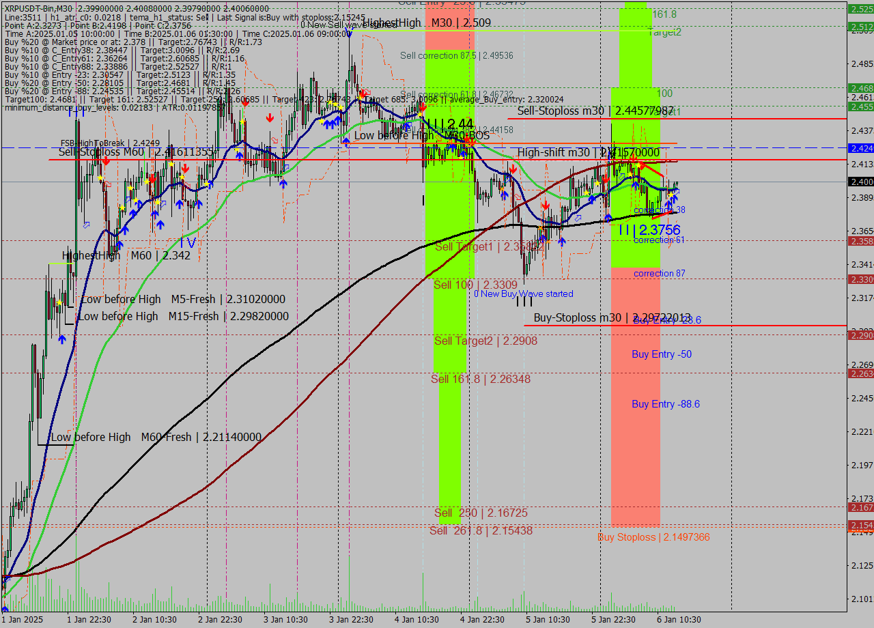
Task: Click the green 2.525 price tag on axis
Action: point(860,9)
